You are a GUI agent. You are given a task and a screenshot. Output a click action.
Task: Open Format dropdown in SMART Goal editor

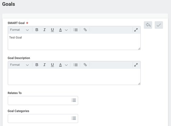19,30
